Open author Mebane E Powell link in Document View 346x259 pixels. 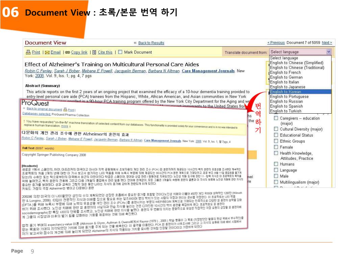(97, 71)
